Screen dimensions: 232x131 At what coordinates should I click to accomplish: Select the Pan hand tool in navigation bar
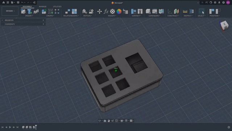109,121
